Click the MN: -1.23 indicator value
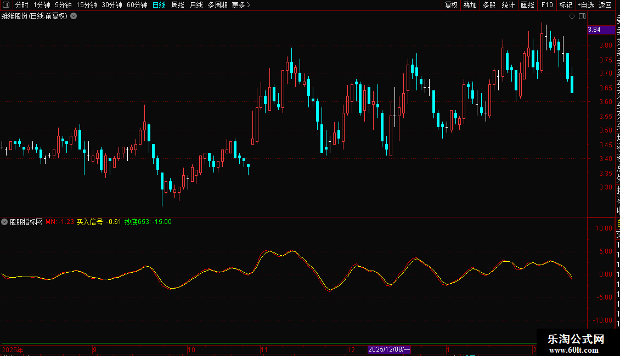The width and height of the screenshot is (620, 356). [60, 222]
